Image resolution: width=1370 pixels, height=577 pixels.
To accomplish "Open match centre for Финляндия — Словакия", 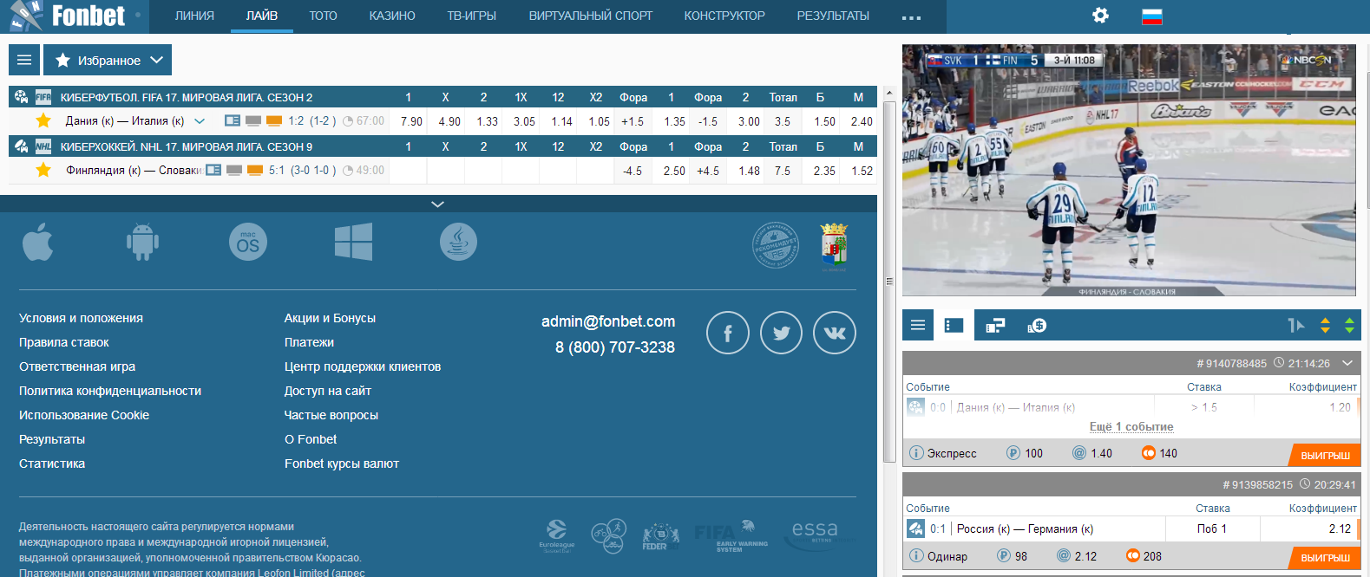I will pos(213,171).
